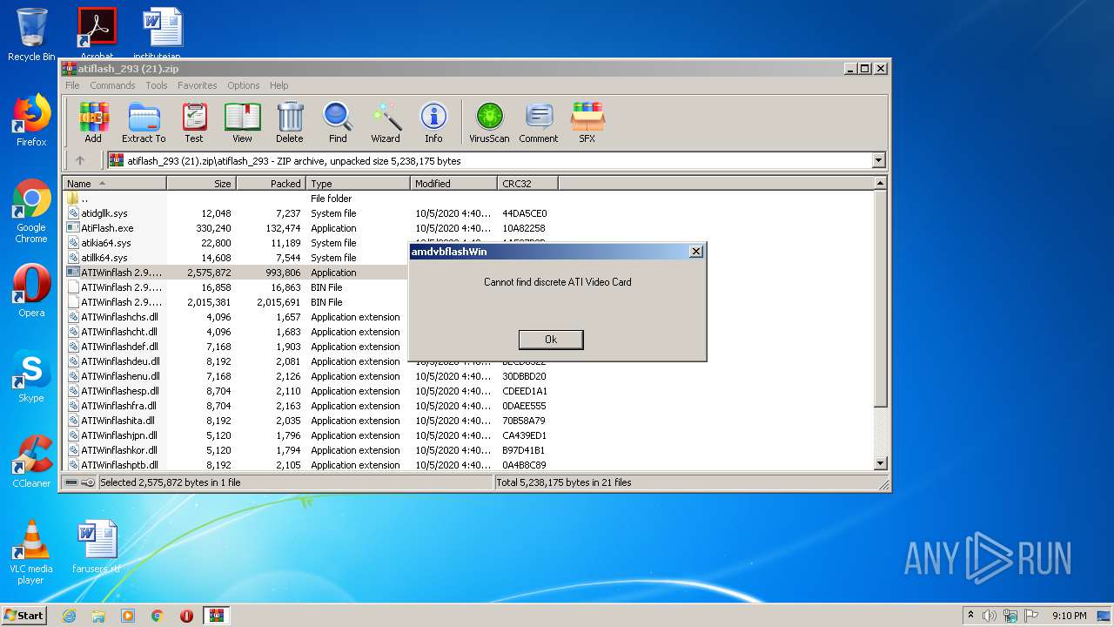Close the amdvbflashWin error dialog
1114x627 pixels.
tap(695, 252)
